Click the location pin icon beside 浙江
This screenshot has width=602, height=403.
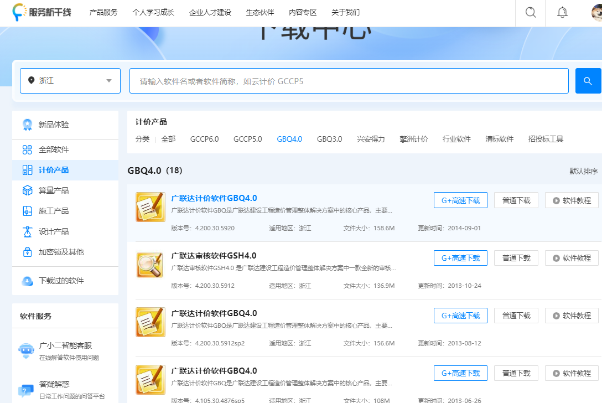(32, 80)
